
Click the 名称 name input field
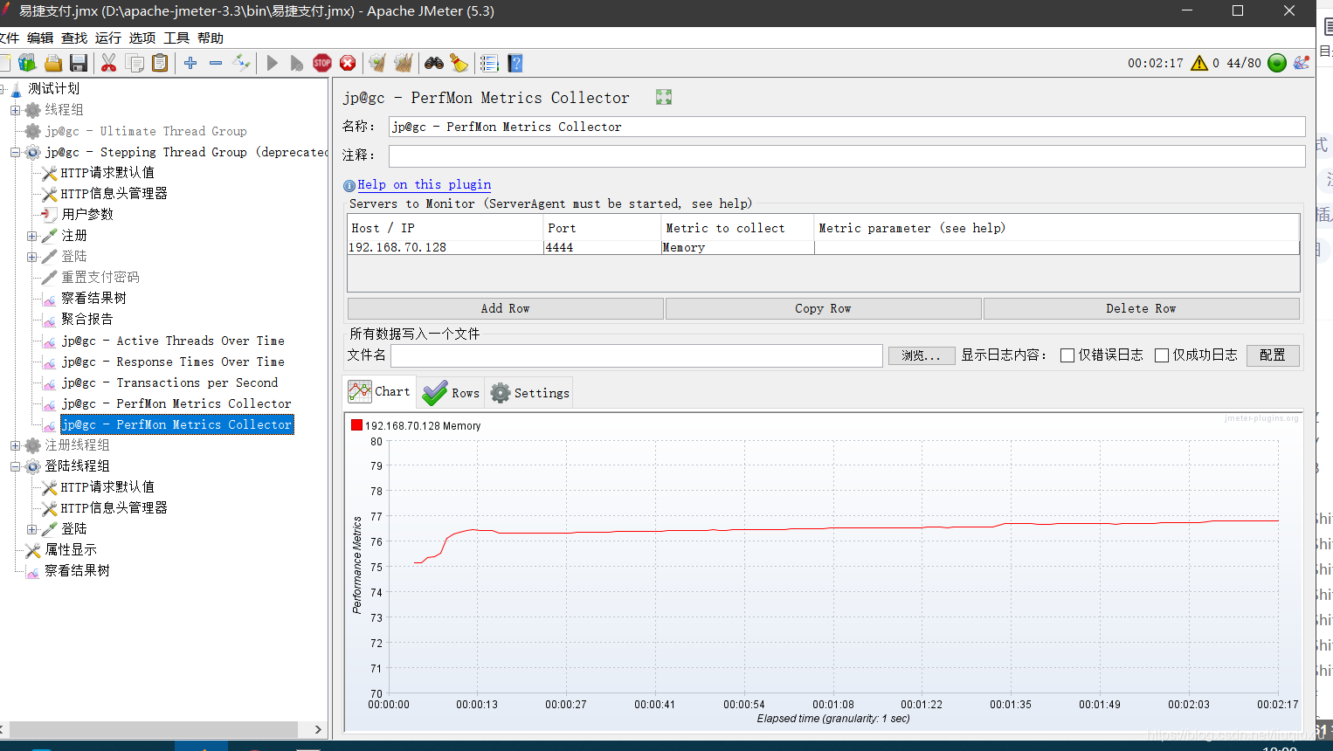pos(846,127)
